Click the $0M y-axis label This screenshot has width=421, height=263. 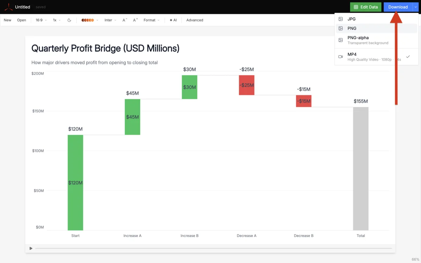40,227
